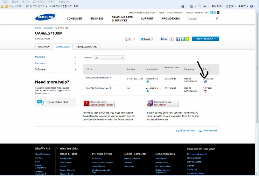
Task: Click the Try our Online Chat button
Action: 56,102
